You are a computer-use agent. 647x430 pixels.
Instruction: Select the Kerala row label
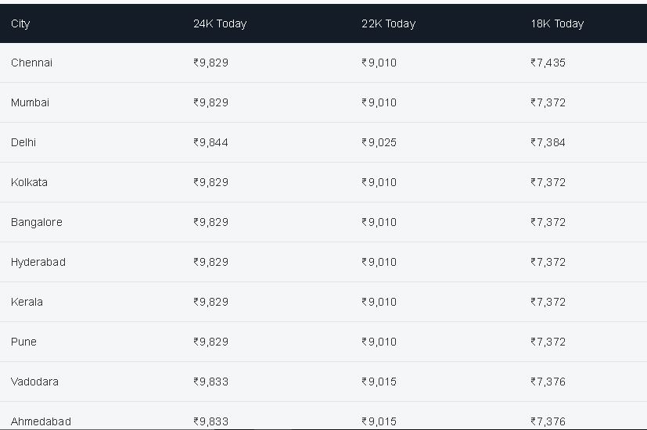coord(27,303)
